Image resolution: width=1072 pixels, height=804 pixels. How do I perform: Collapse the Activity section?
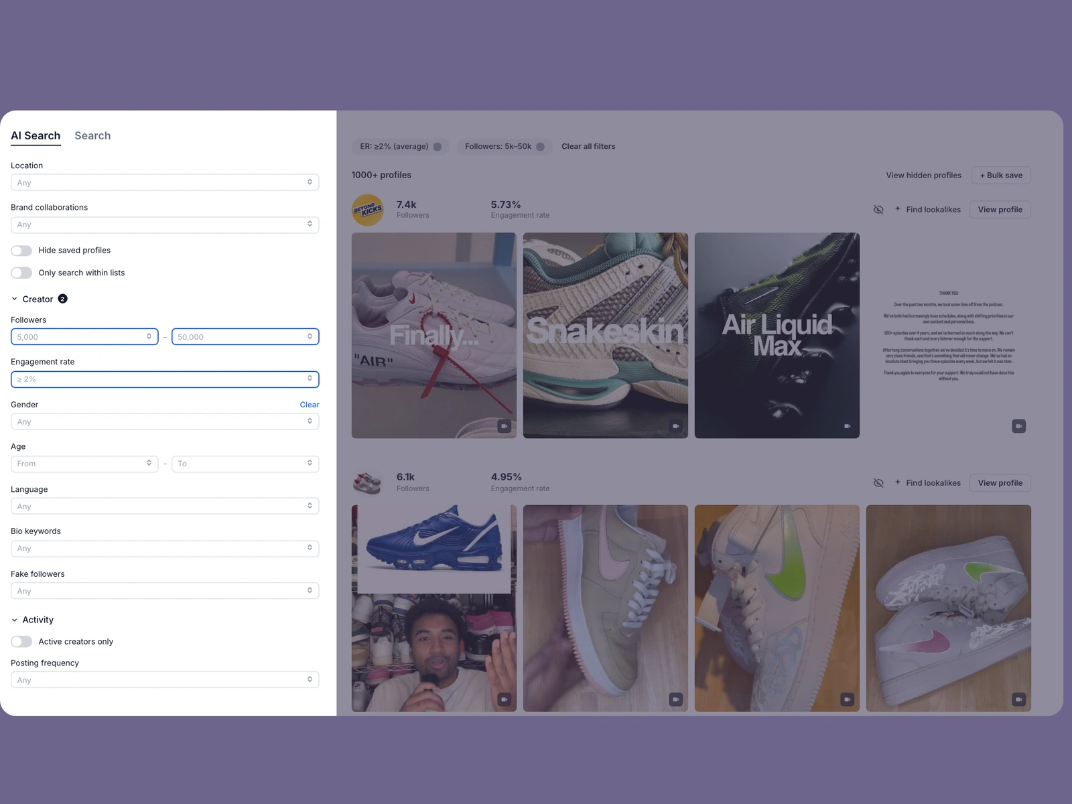(x=15, y=620)
